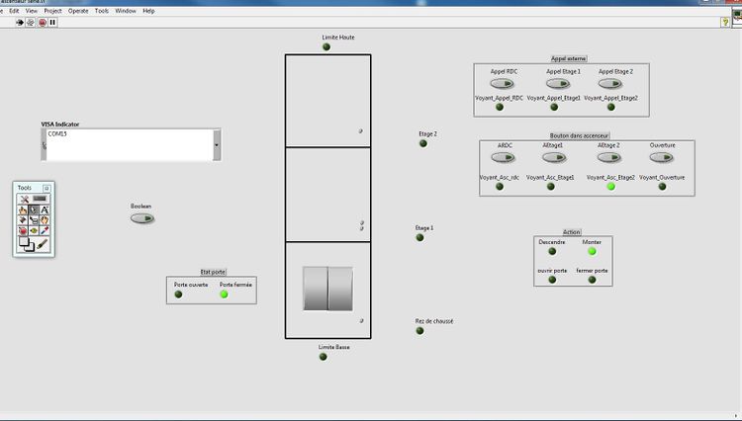Pause execution with the Pause button
Screen dimensions: 742x421
tap(51, 21)
